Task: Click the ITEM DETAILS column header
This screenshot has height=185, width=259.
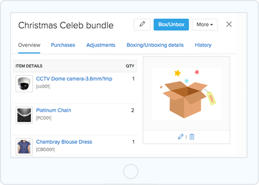Action: [x=29, y=66]
